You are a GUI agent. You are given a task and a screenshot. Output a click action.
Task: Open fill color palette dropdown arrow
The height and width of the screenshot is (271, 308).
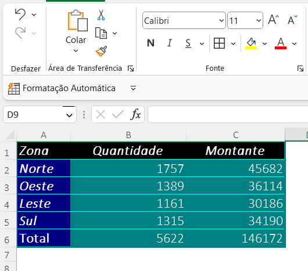pos(264,44)
